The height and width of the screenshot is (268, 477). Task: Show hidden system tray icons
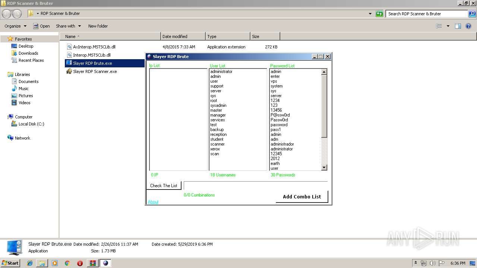(x=416, y=263)
